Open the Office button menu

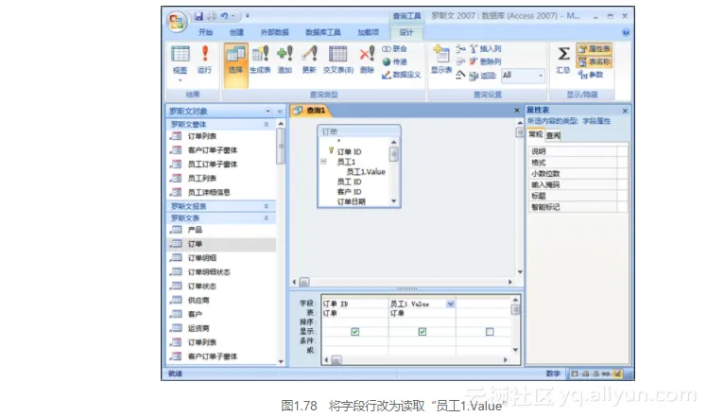(x=177, y=21)
